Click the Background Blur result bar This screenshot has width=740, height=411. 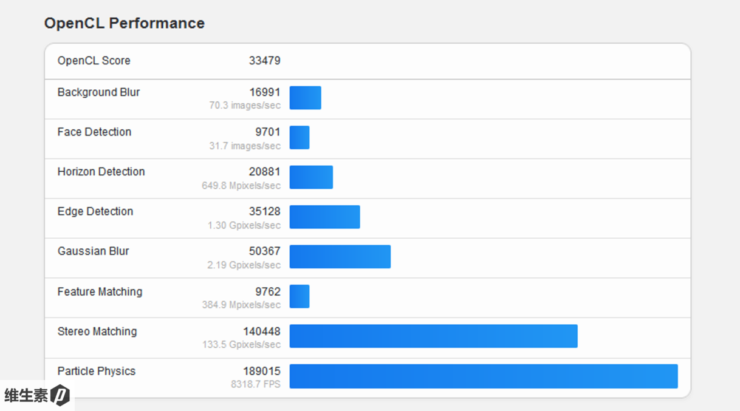[305, 98]
